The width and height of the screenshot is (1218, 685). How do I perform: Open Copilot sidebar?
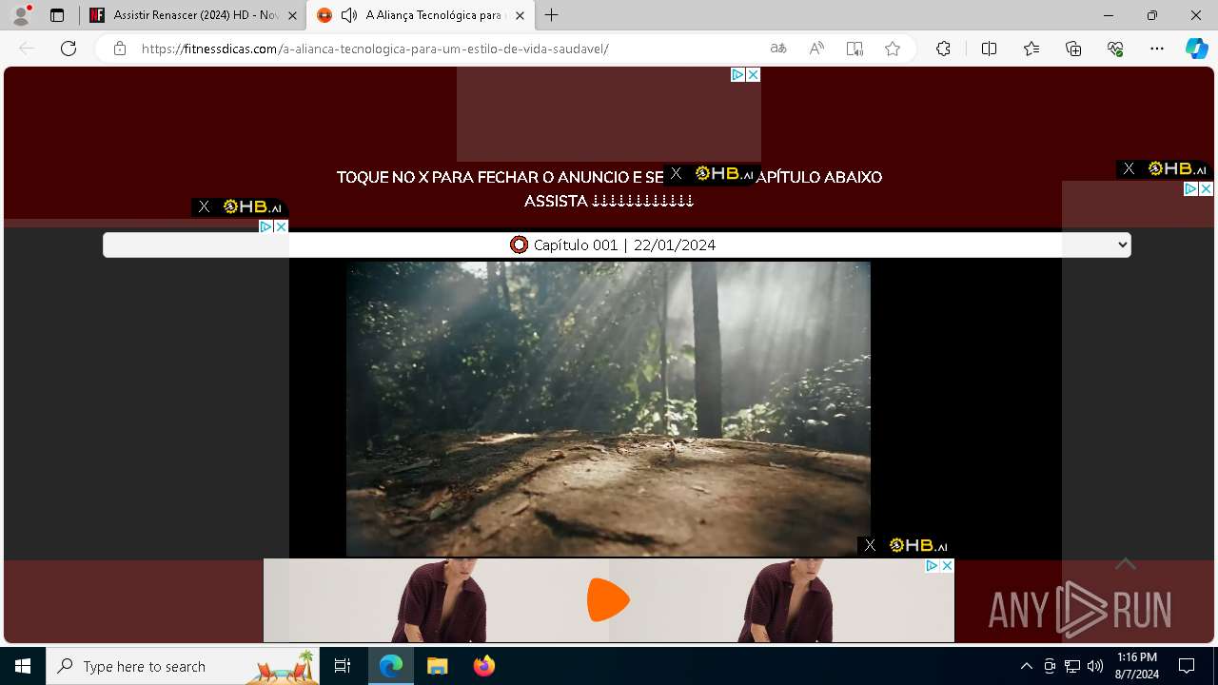[x=1196, y=49]
